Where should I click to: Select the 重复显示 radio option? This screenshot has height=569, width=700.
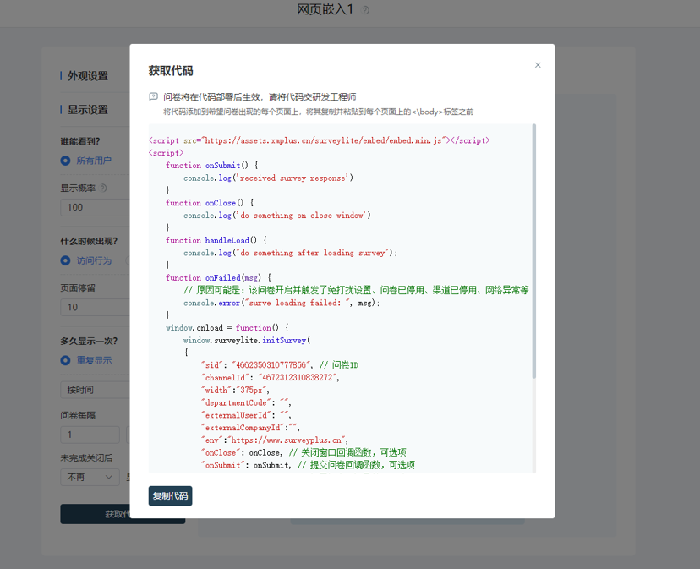[65, 360]
